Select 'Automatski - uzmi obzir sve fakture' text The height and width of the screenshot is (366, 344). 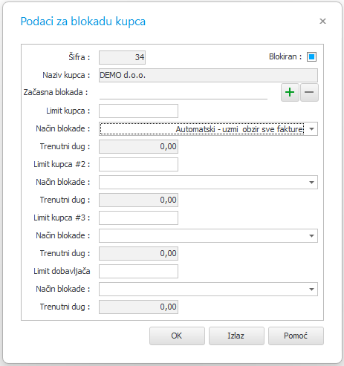point(239,129)
